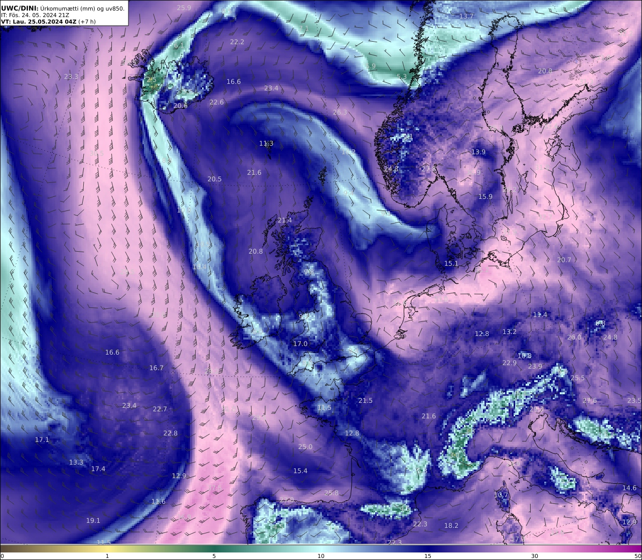Click the "19.1" value at the bottom left
Screen dimensions: 642x560
(x=93, y=520)
